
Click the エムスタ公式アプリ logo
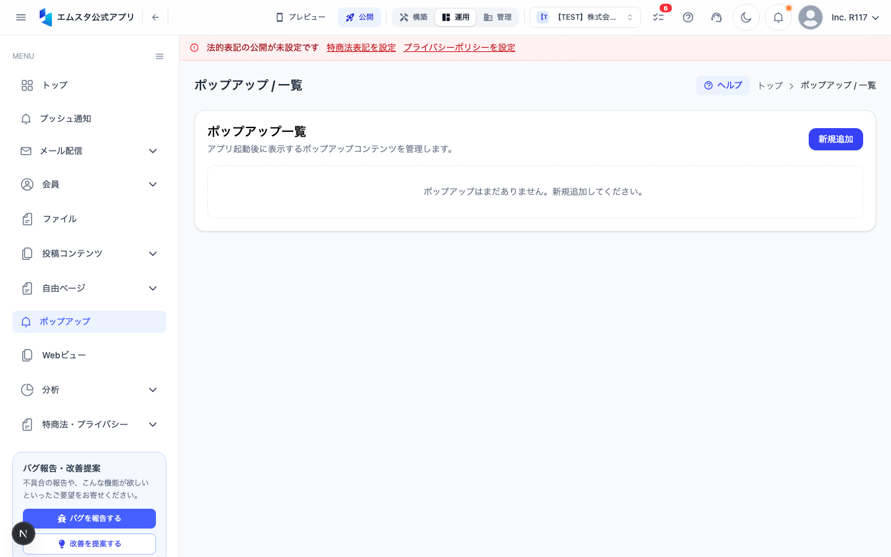pyautogui.click(x=87, y=17)
